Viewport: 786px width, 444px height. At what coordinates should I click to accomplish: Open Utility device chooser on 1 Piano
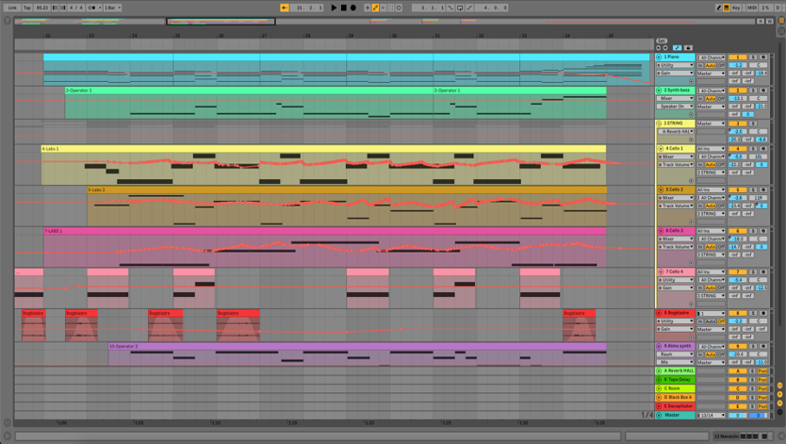click(676, 65)
